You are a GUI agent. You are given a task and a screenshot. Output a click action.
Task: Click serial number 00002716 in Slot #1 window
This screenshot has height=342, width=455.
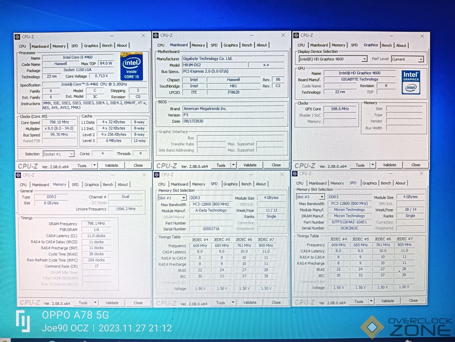(211, 229)
